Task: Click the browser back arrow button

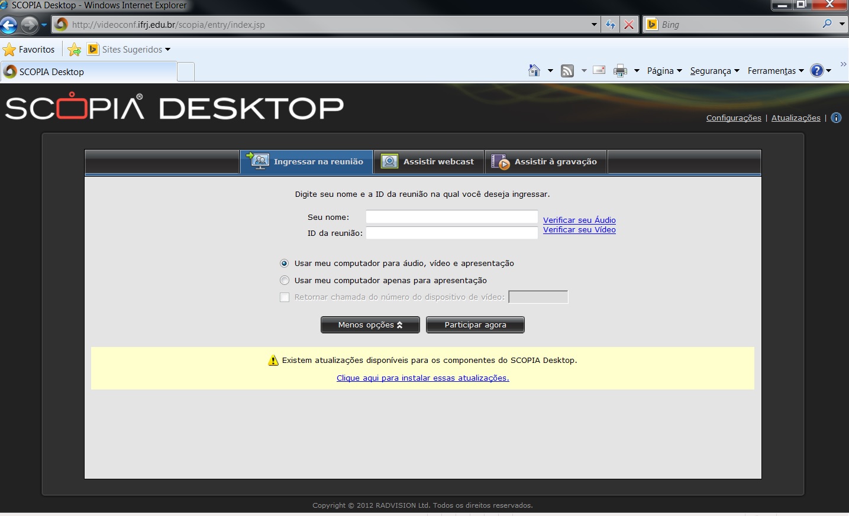Action: (x=9, y=25)
